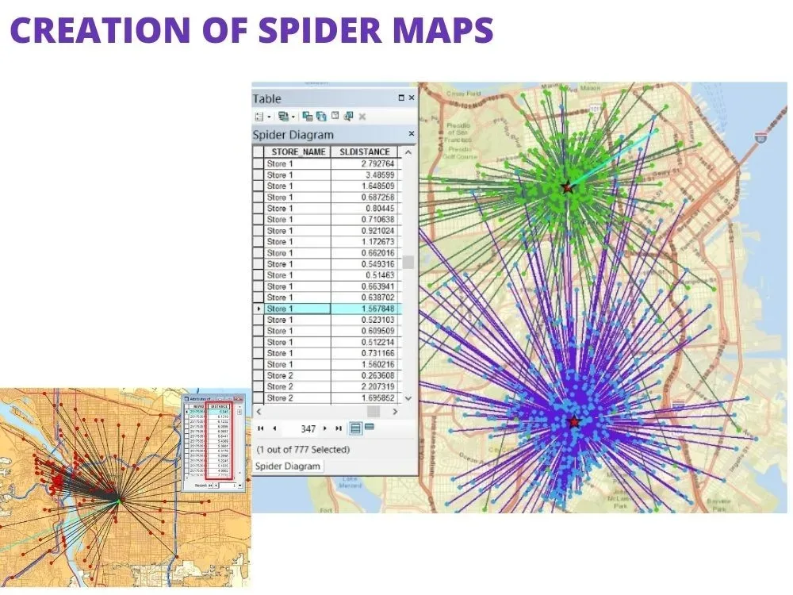The width and height of the screenshot is (793, 595).
Task: Open the Table Options dropdown arrow
Action: (269, 117)
